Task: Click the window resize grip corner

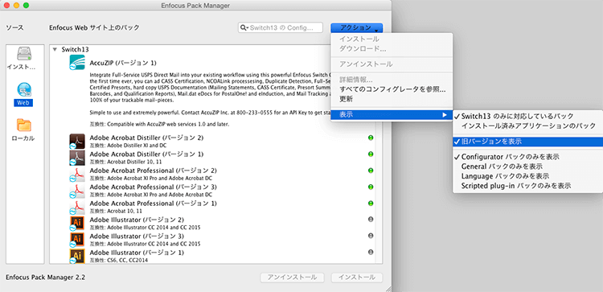Action: pos(388,288)
